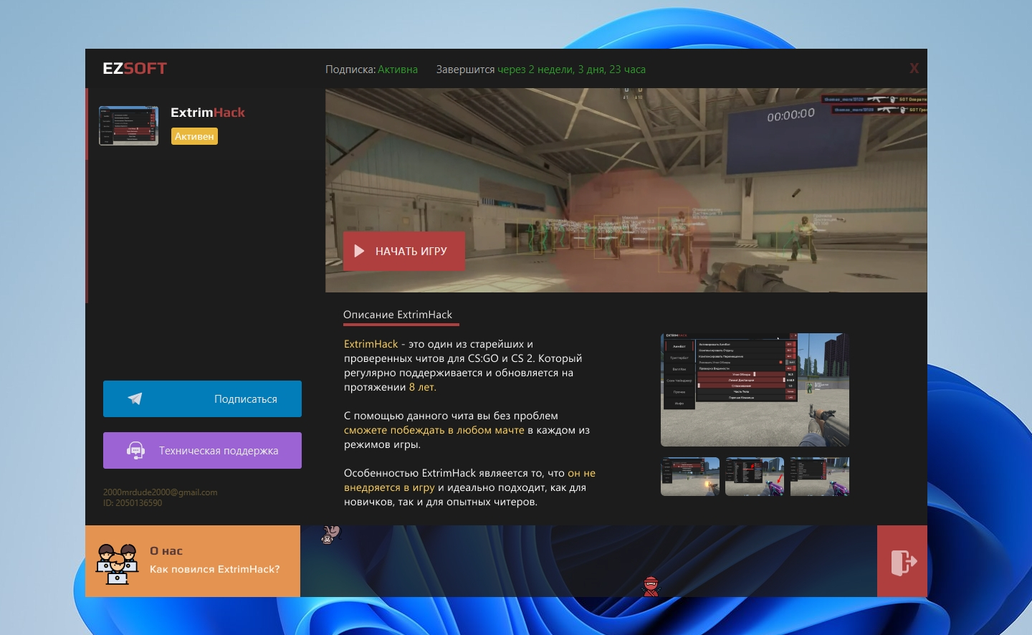The height and width of the screenshot is (635, 1032).
Task: Click the yellow ExtrimHack word in description
Action: (371, 344)
